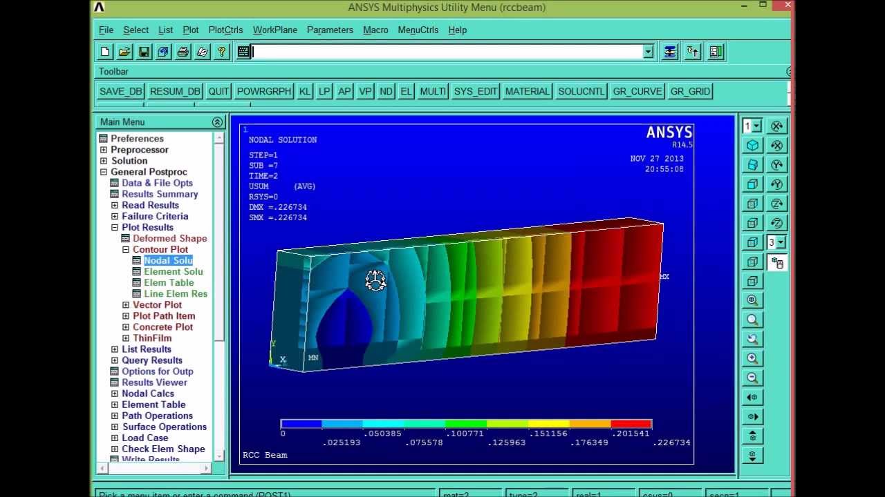
Task: Click the SAVE_DB toolbar button
Action: pyautogui.click(x=120, y=91)
